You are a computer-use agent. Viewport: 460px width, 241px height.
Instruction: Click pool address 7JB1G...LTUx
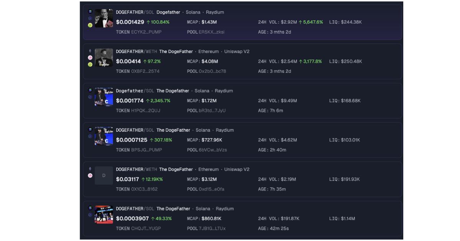212,229
